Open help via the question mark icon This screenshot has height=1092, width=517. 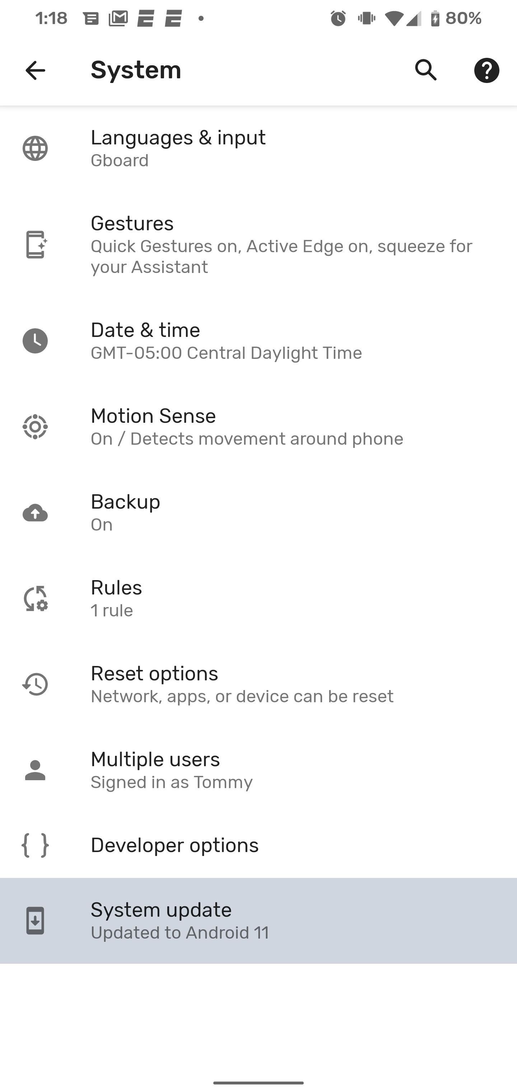coord(486,70)
